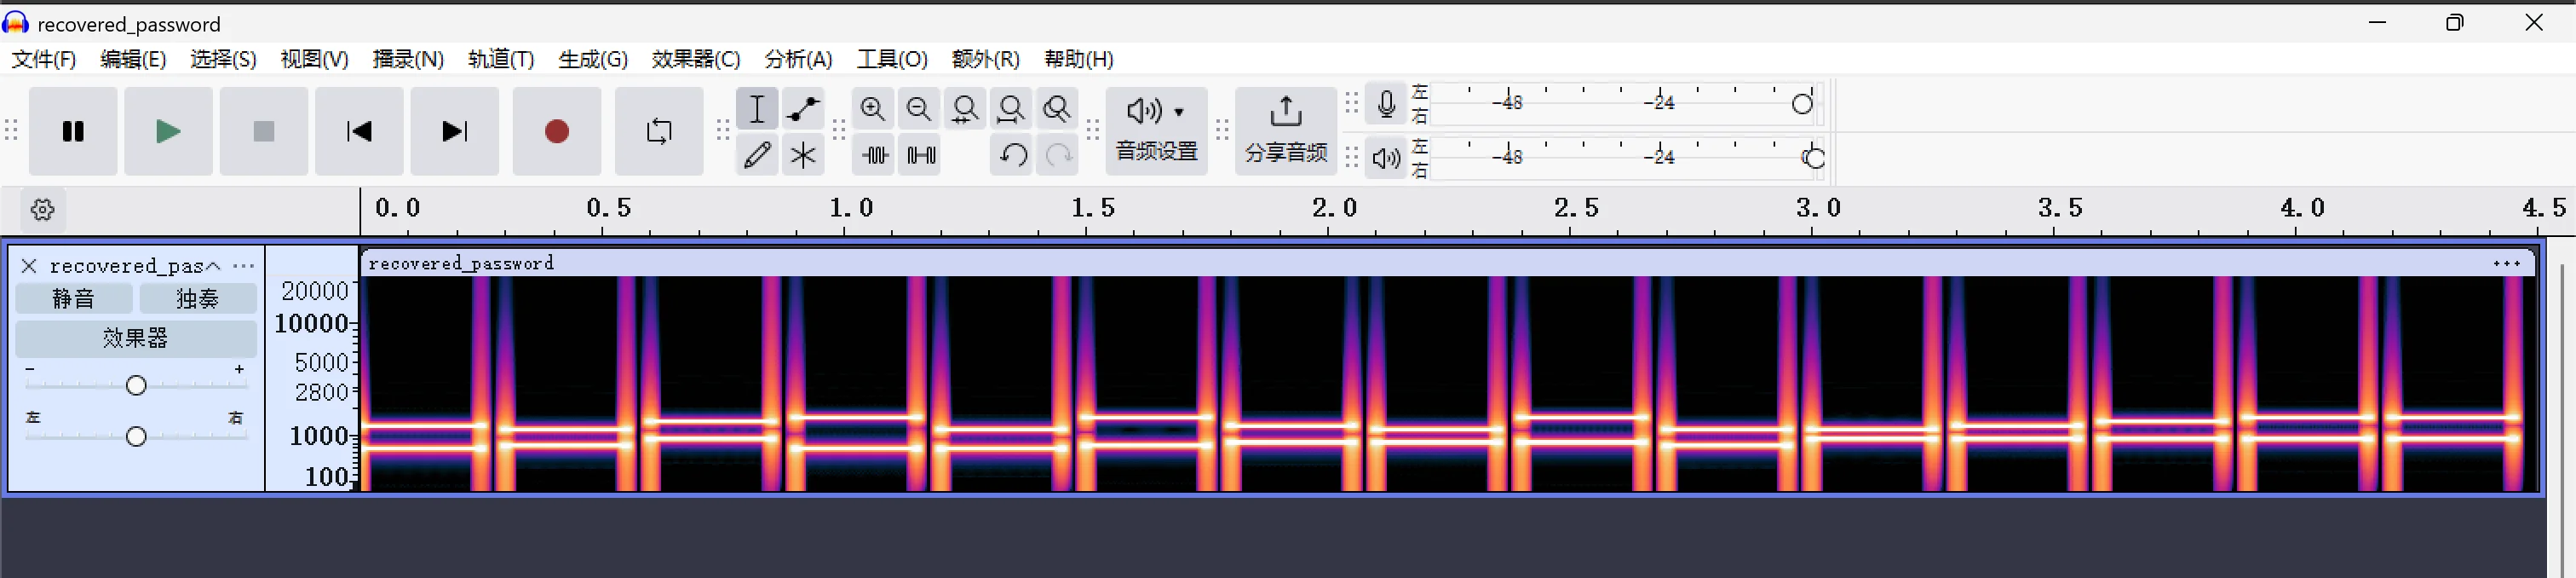Click the Trim audio outside selection icon
Viewport: 2576px width, 578px height.
875,155
